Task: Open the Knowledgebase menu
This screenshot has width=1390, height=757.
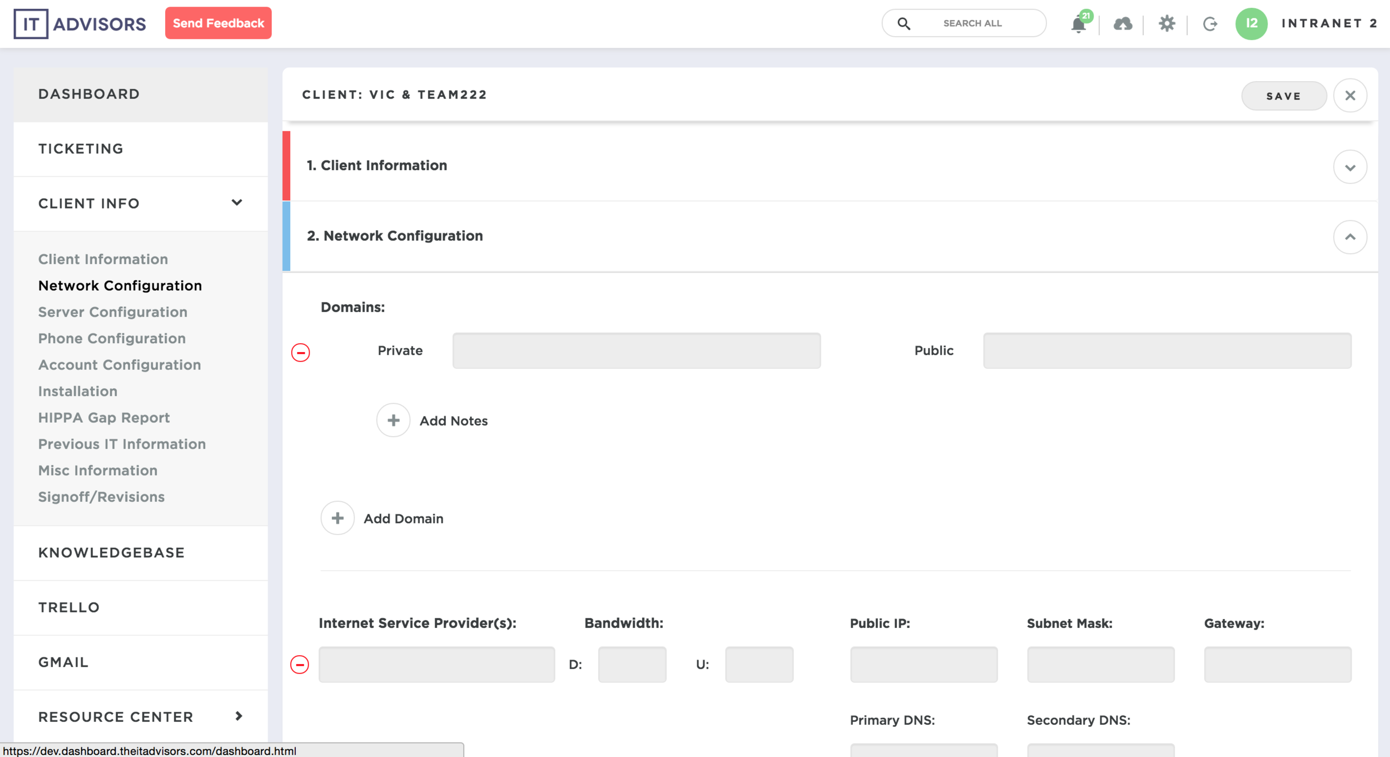Action: click(141, 553)
